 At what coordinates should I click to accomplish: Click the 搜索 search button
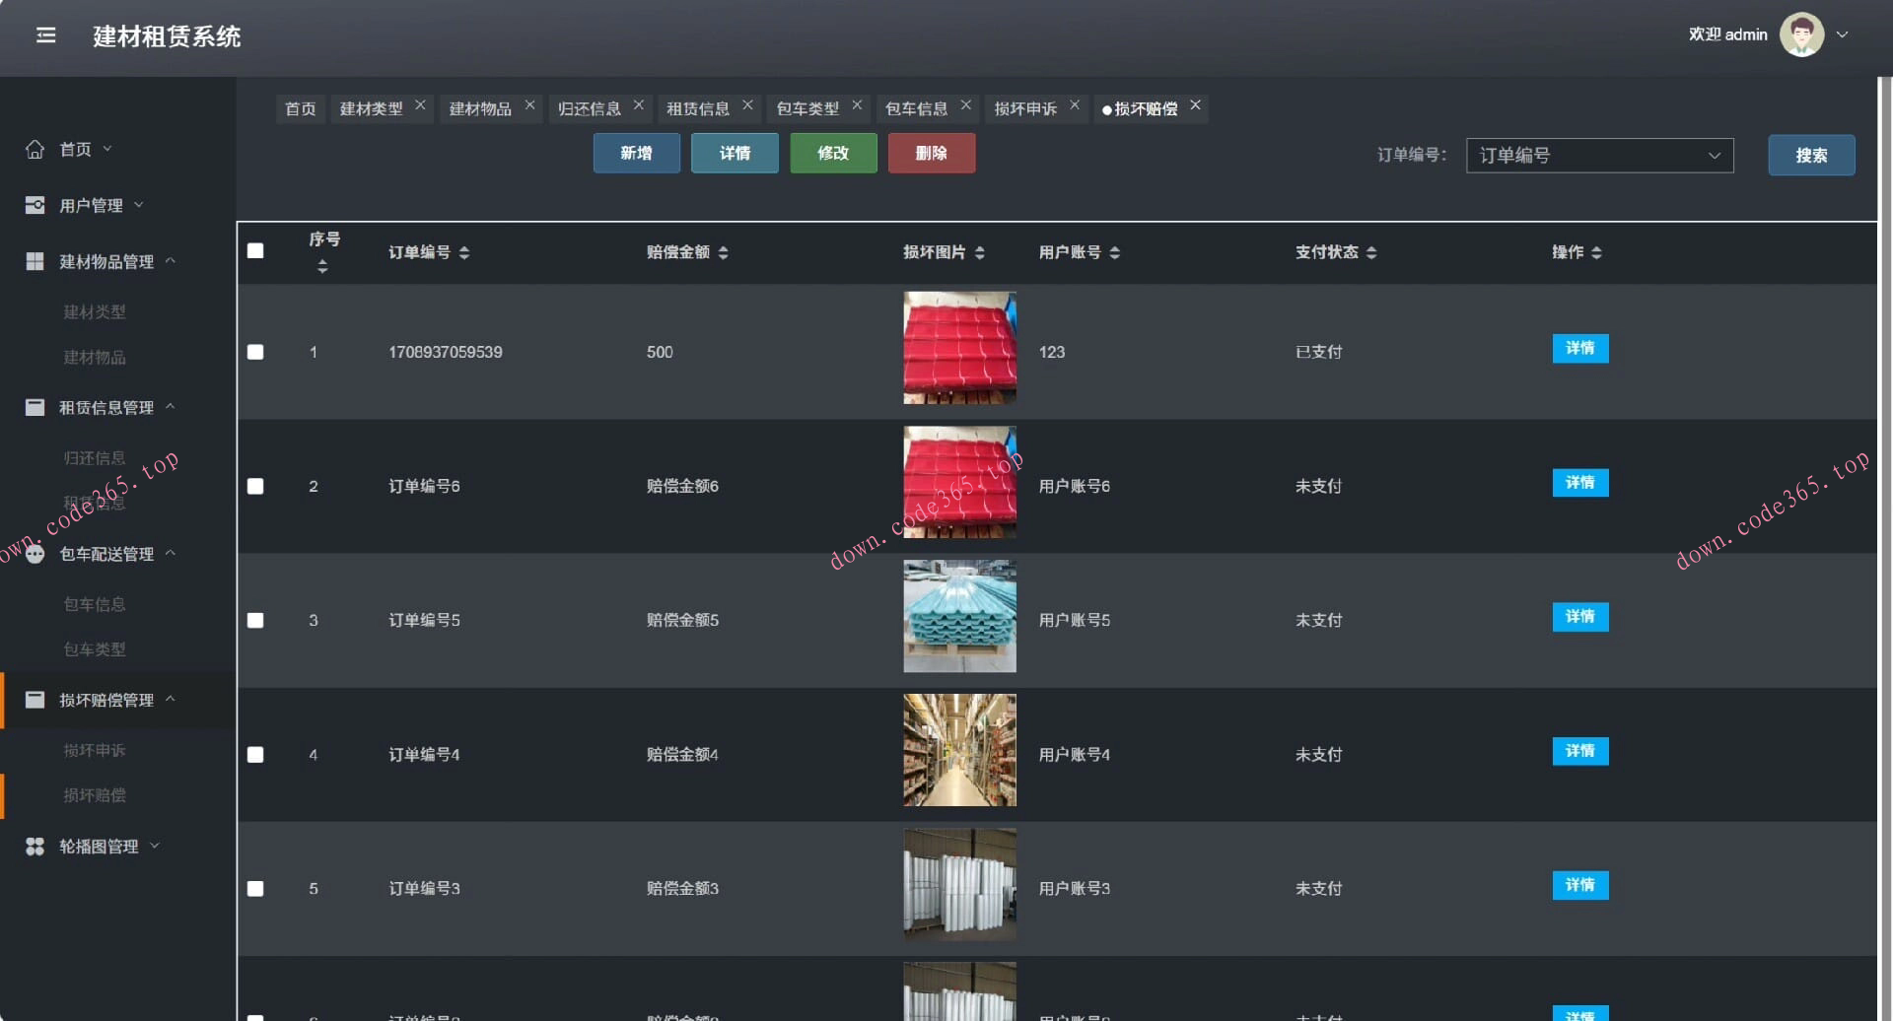point(1811,155)
